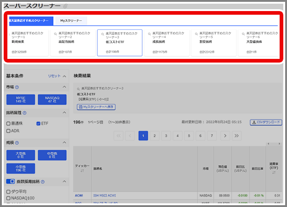Screen dimensions: 287x207
Task: Uncheck the ETF checkbox
Action: click(x=38, y=123)
